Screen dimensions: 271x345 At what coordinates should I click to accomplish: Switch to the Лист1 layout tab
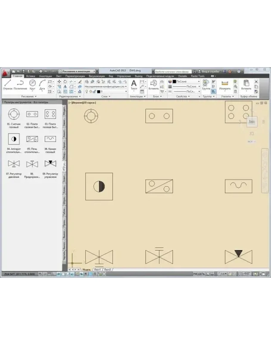tap(97, 269)
